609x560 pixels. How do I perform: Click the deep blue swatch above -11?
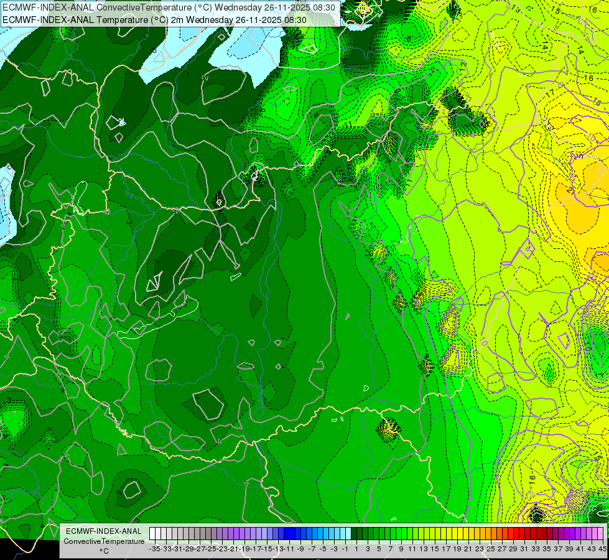[287, 533]
